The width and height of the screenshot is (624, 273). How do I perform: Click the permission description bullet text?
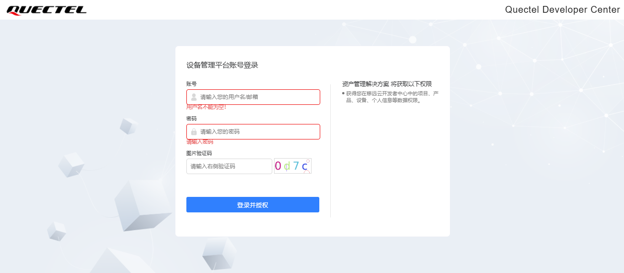[x=392, y=97]
